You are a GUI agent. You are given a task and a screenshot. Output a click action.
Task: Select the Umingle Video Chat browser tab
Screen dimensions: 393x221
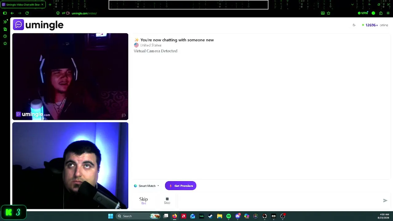click(23, 5)
